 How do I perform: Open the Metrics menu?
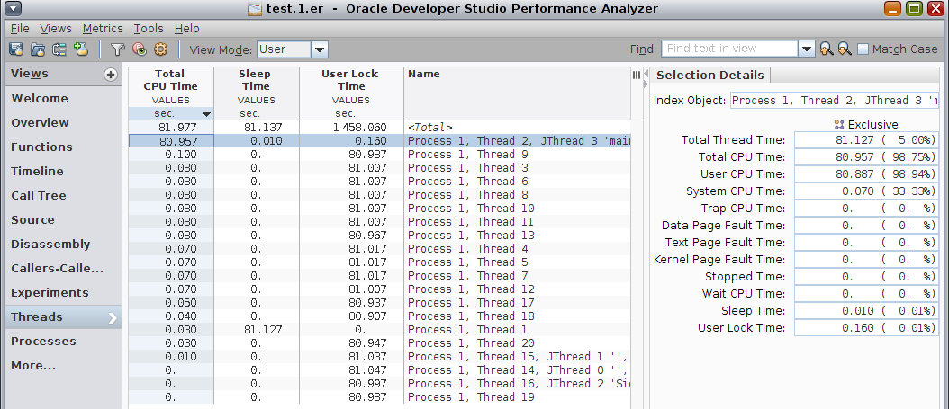[x=103, y=29]
